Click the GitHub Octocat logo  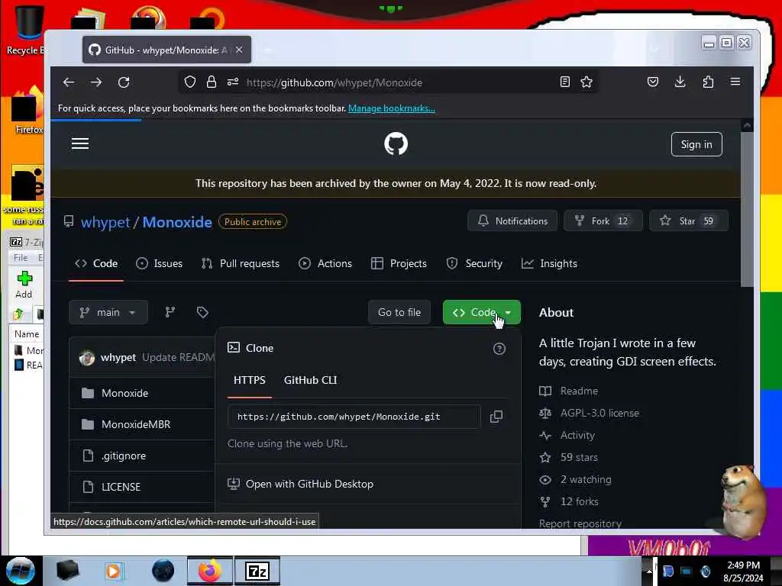point(396,144)
